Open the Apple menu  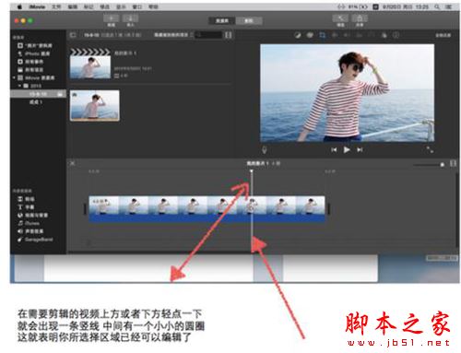click(x=19, y=6)
